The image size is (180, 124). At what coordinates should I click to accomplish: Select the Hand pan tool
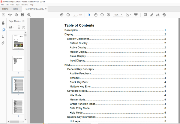pos(96,15)
